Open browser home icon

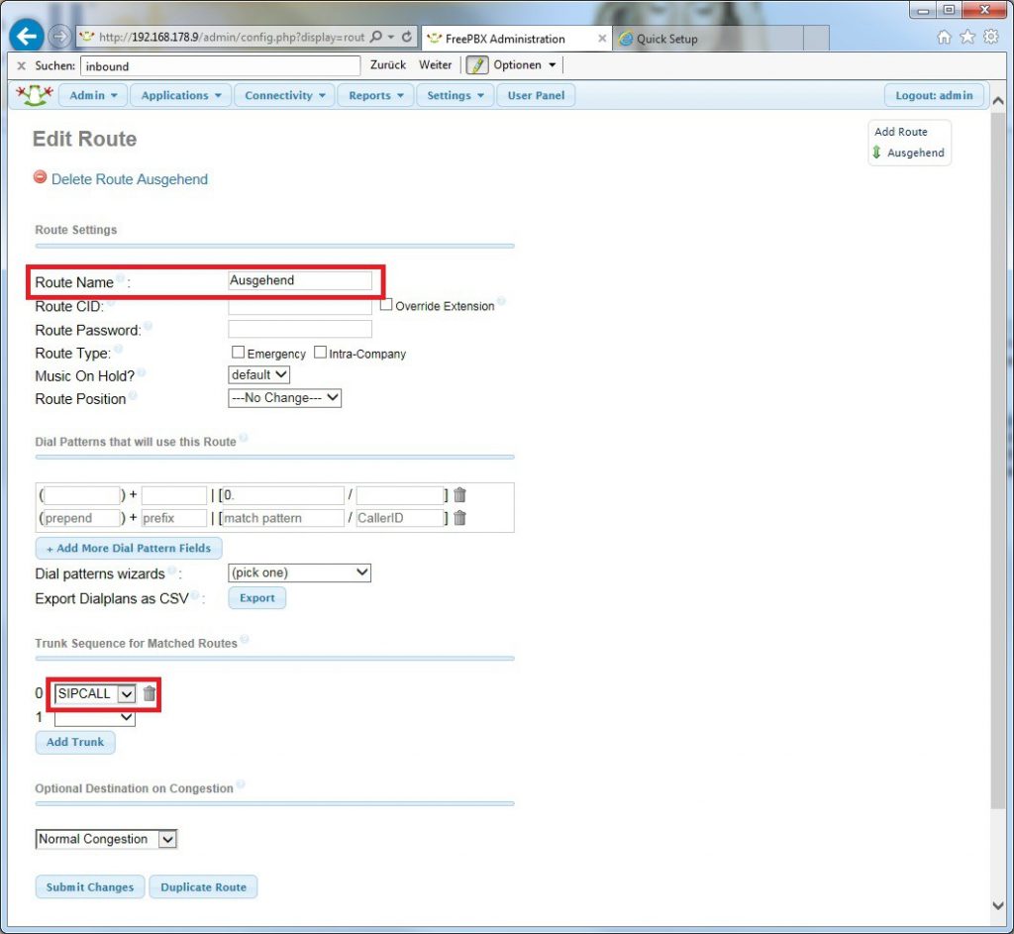point(944,38)
